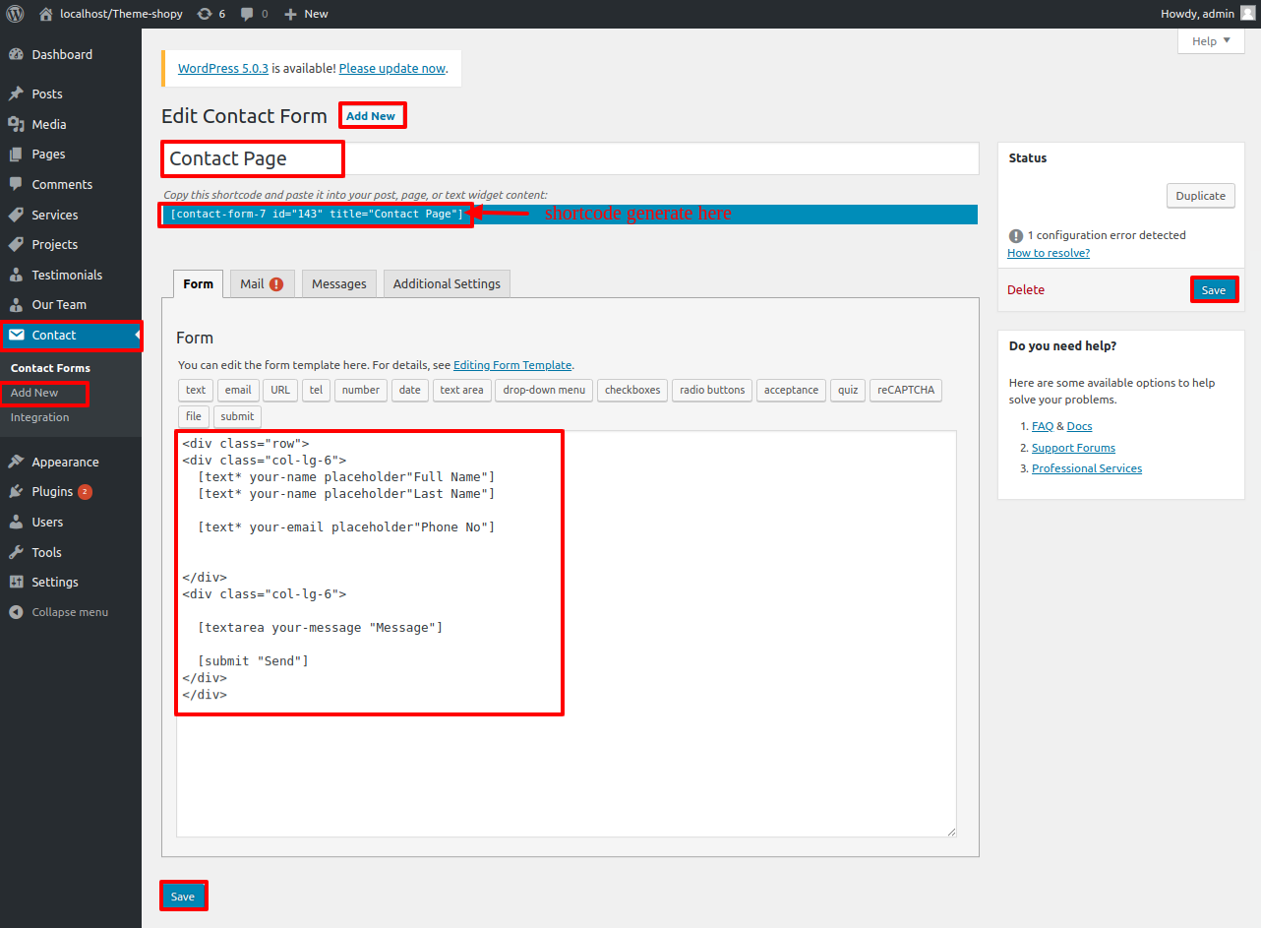The width and height of the screenshot is (1261, 928).
Task: Click the comments bubble icon in admin bar
Action: [254, 14]
